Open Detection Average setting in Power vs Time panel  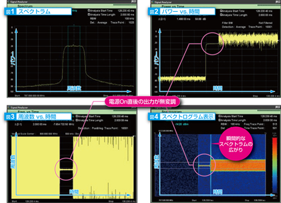[x=234, y=27]
